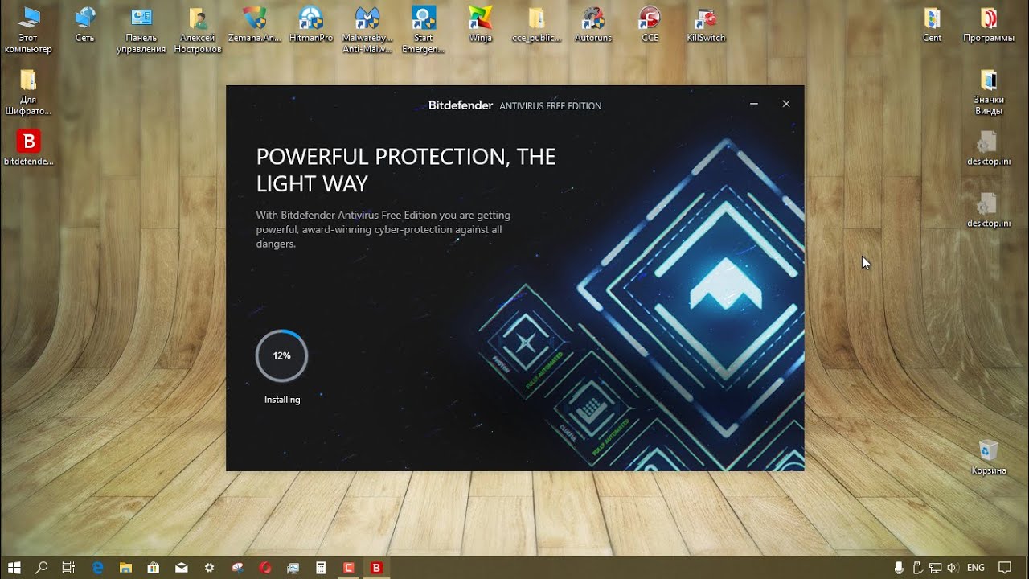Open the volume speaker tray icon
Image resolution: width=1029 pixels, height=579 pixels.
coord(953,568)
